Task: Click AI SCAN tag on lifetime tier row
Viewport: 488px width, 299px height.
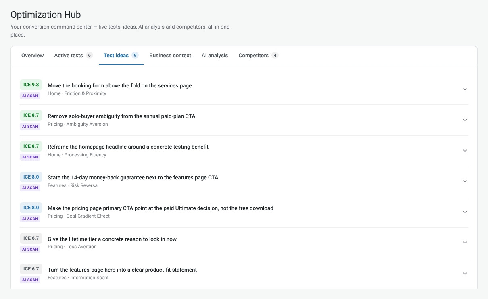Action: [30, 249]
